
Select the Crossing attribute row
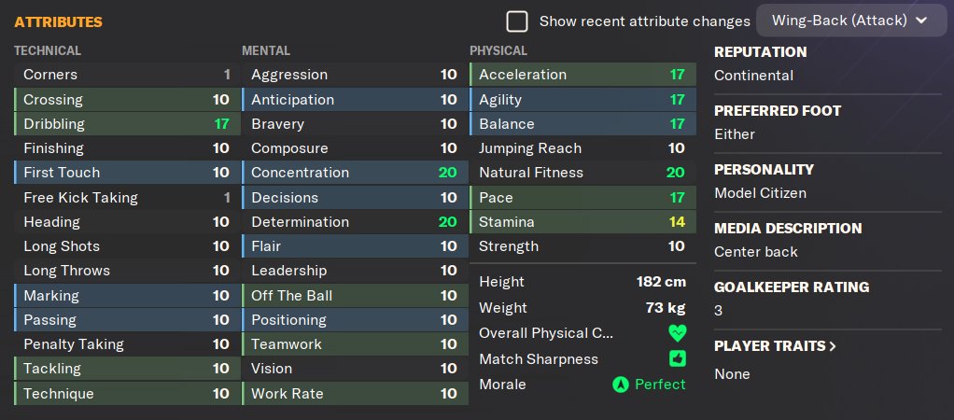point(126,99)
